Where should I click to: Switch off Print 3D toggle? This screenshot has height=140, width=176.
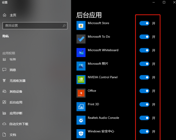tap(144, 105)
